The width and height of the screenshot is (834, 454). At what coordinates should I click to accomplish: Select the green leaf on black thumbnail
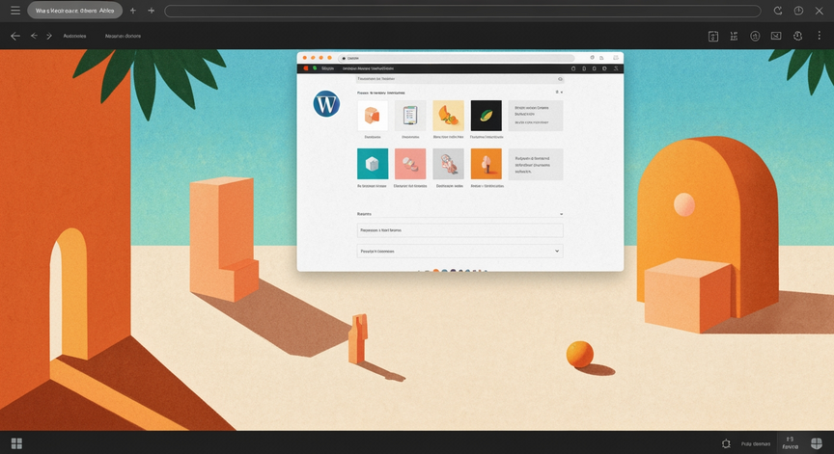click(x=486, y=116)
